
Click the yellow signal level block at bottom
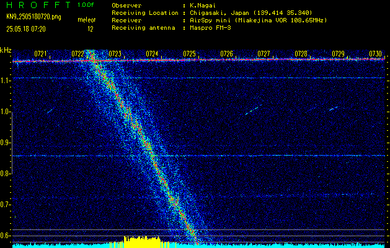coord(142,241)
